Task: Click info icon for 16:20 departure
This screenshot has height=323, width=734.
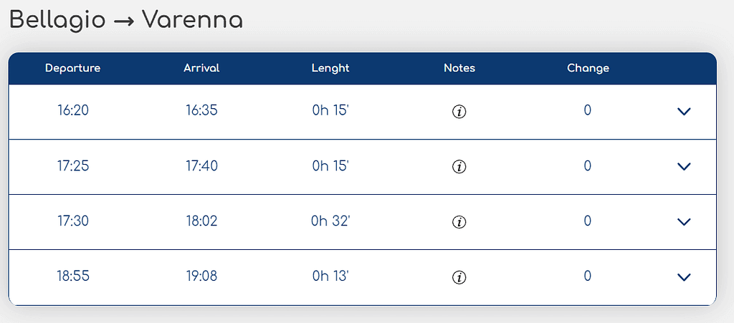Action: (x=459, y=112)
